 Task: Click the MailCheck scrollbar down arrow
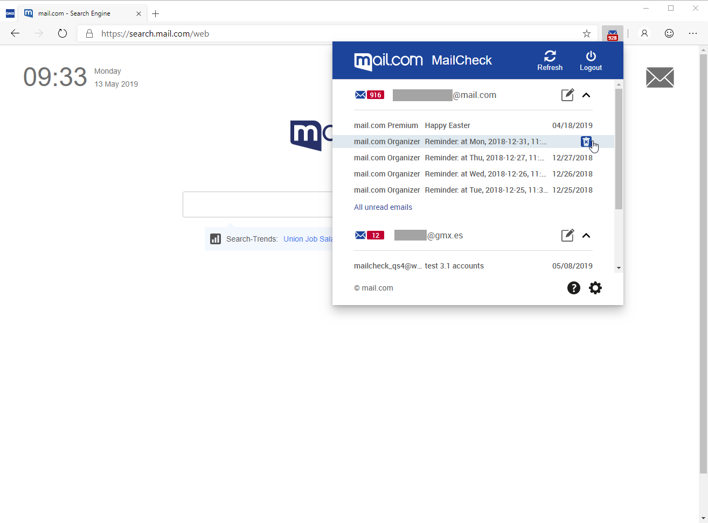pos(619,268)
